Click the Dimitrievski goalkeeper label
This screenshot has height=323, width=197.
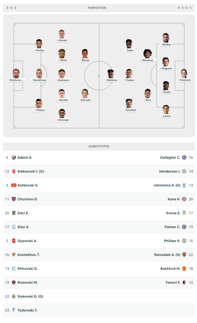pyautogui.click(x=16, y=80)
